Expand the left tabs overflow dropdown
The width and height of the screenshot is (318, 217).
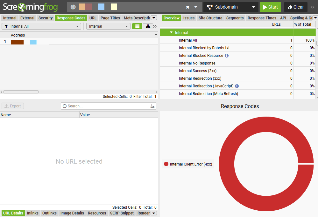154,18
